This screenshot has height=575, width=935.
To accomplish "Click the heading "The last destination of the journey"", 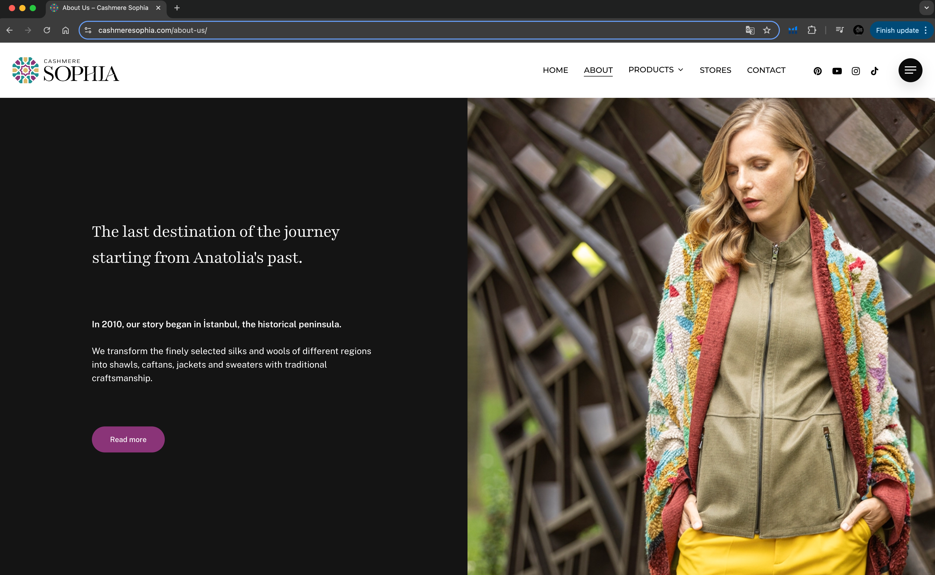I will pyautogui.click(x=216, y=231).
